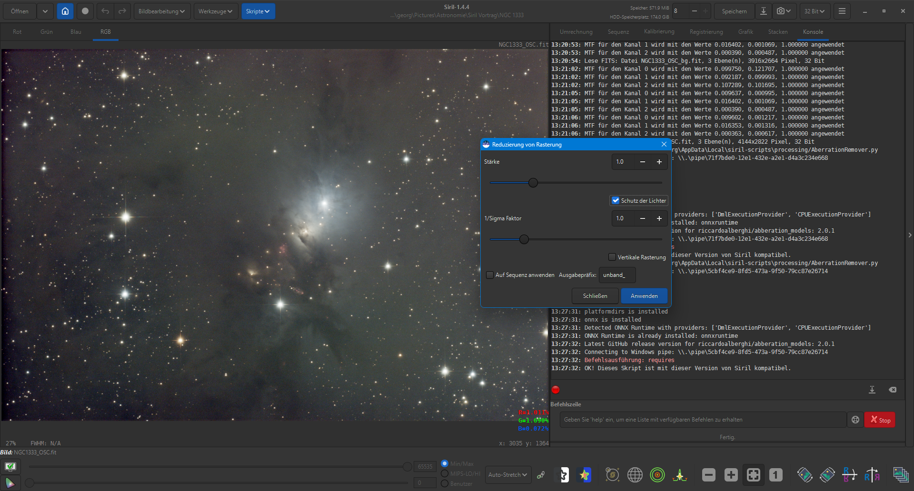The width and height of the screenshot is (914, 491).
Task: Switch to Grün channel tab
Action: click(47, 32)
